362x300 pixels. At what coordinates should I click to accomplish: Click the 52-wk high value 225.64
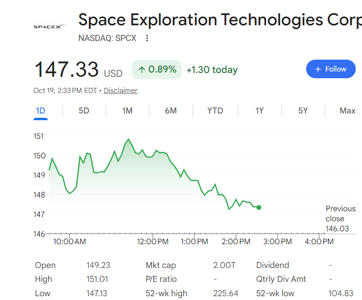click(x=225, y=293)
